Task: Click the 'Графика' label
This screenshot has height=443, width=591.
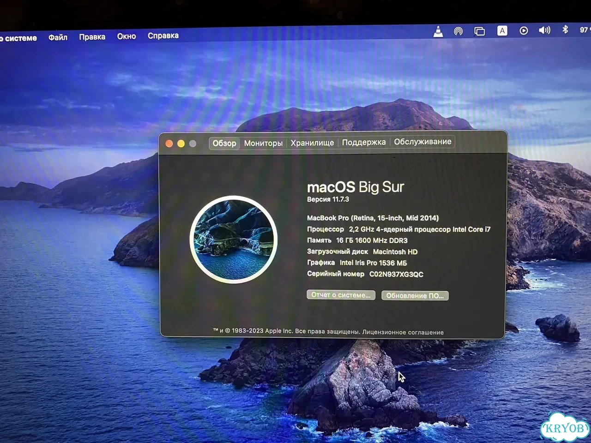Action: point(321,263)
